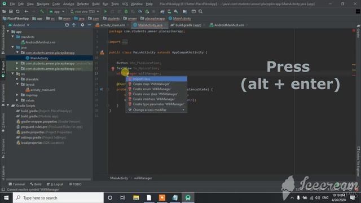361x203 pixels.
Task: Choose Create interface 'WifiManager' option
Action: pos(156,99)
